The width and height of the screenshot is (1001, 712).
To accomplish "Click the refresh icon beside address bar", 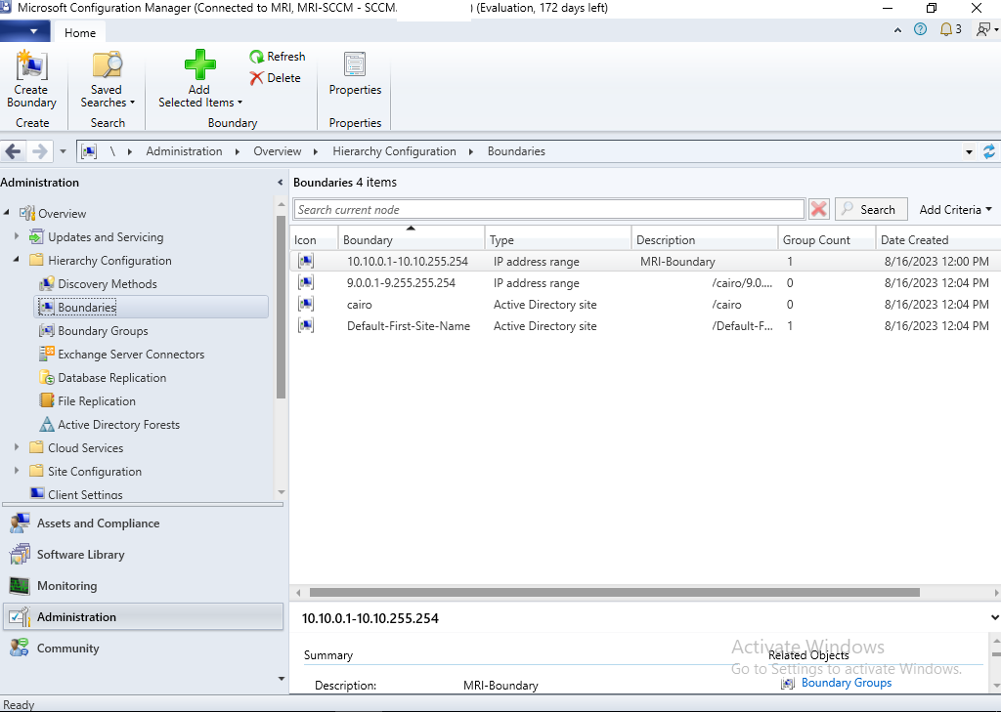I will [989, 151].
